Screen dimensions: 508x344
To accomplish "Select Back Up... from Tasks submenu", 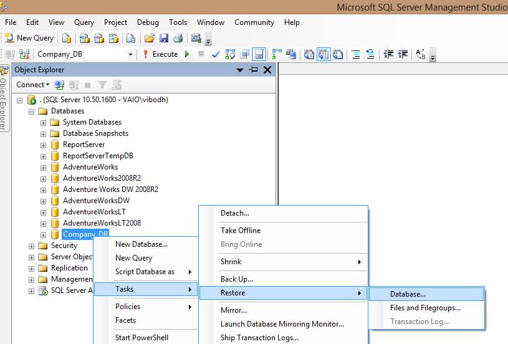I will (237, 279).
